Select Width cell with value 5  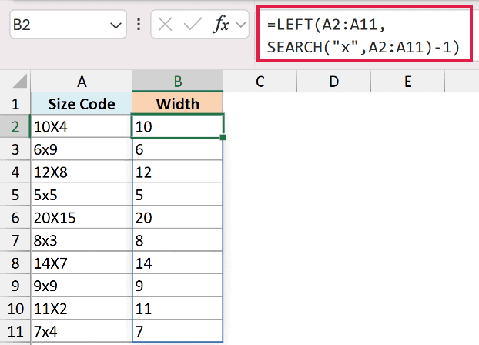coord(177,195)
